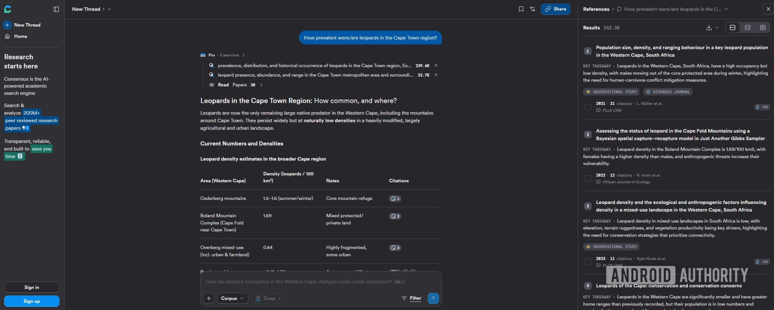This screenshot has height=310, width=774.
Task: Open download options chevron
Action: click(x=717, y=28)
